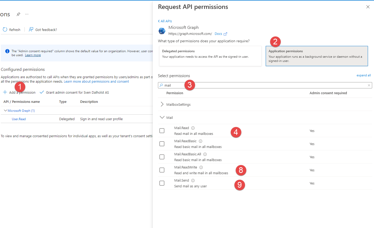This screenshot has height=228, width=374.
Task: Click Add a permission button
Action: [19, 92]
